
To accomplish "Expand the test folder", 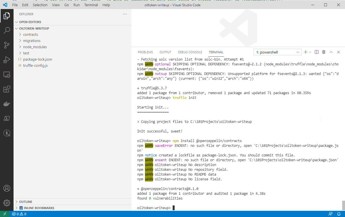I will [72, 53].
